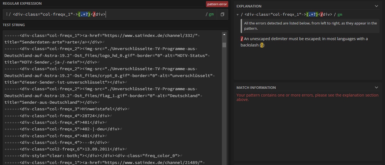The width and height of the screenshot is (385, 165).
Task: Place cursor in the regular expression field
Action: (x=154, y=14)
